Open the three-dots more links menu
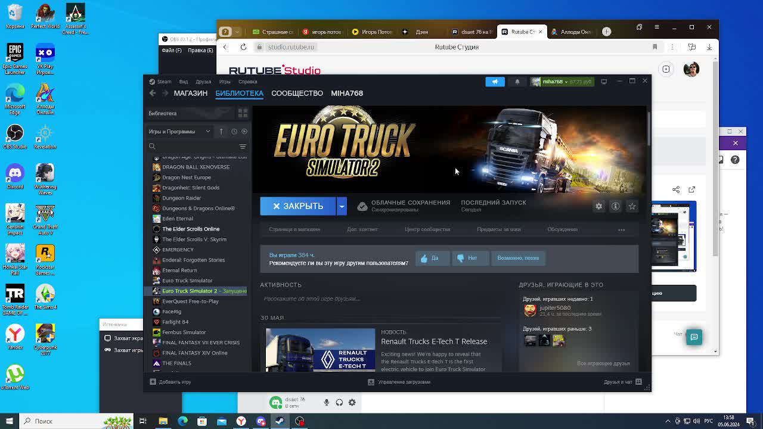 pos(621,229)
